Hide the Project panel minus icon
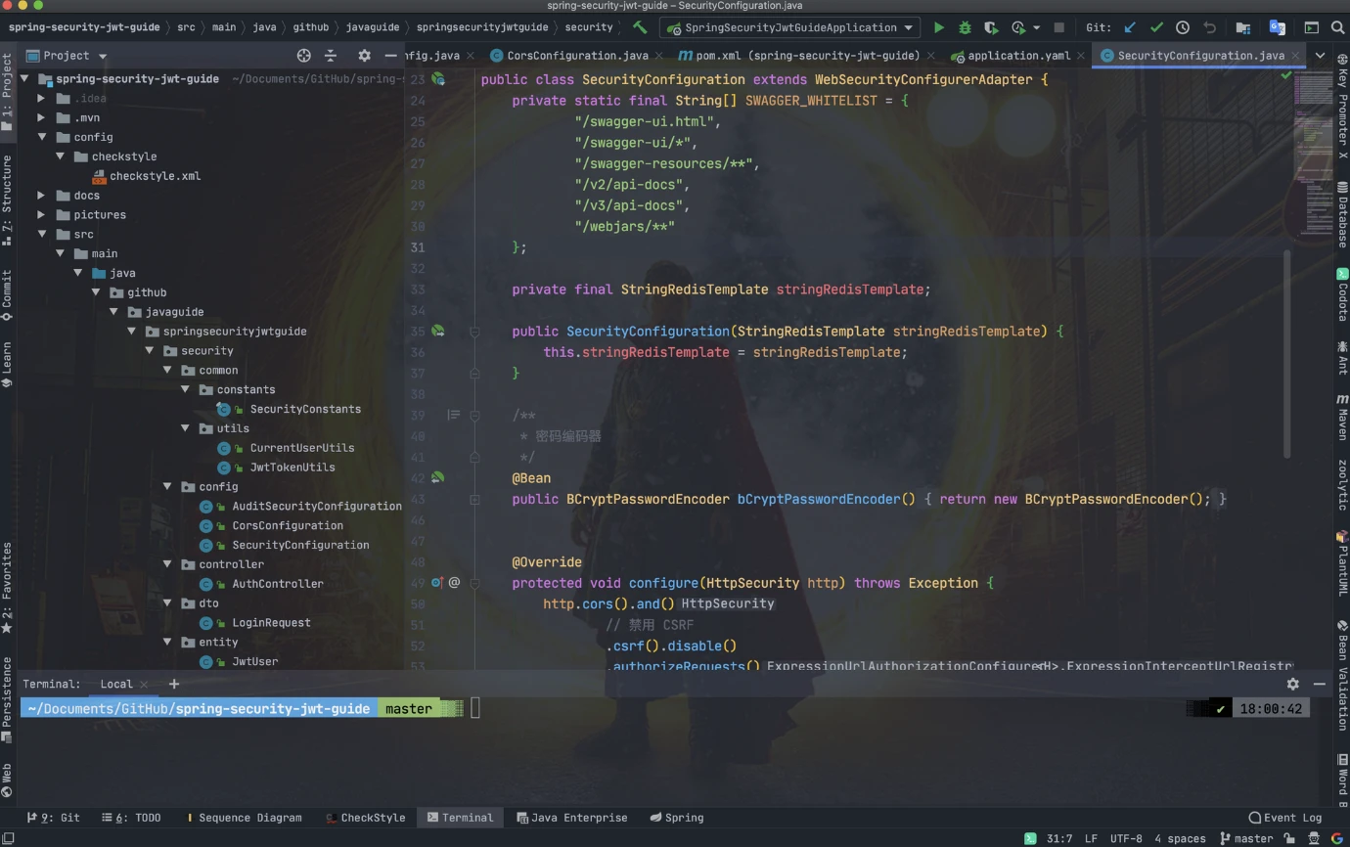1350x847 pixels. [390, 56]
